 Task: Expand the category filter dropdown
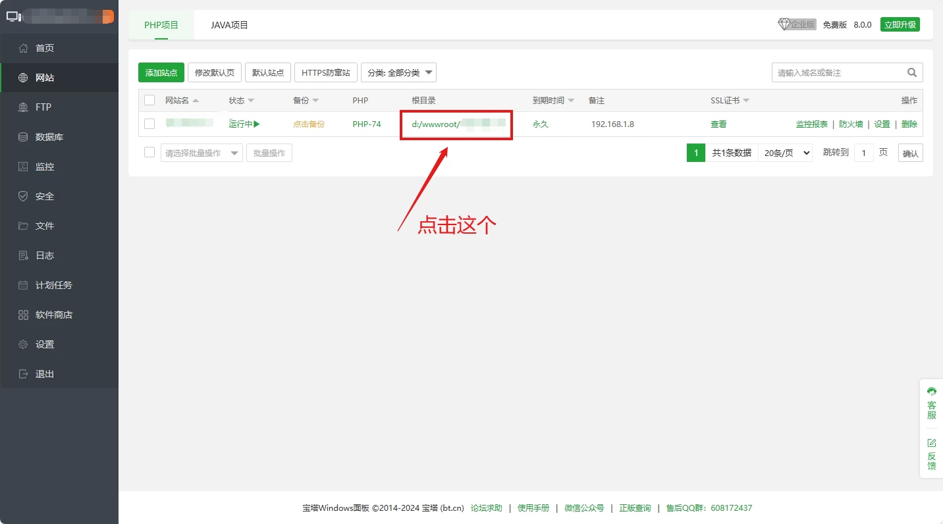pyautogui.click(x=398, y=72)
